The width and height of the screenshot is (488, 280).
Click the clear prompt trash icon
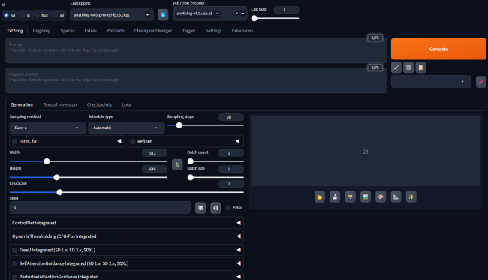(408, 68)
